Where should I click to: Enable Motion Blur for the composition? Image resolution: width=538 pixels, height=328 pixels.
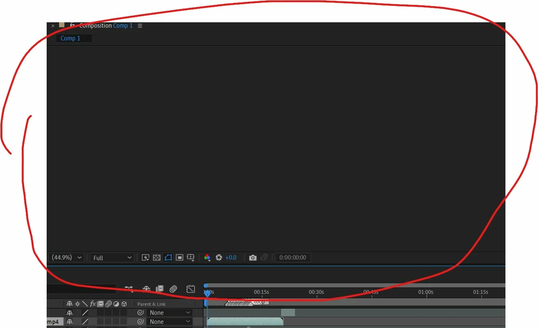[x=173, y=289]
